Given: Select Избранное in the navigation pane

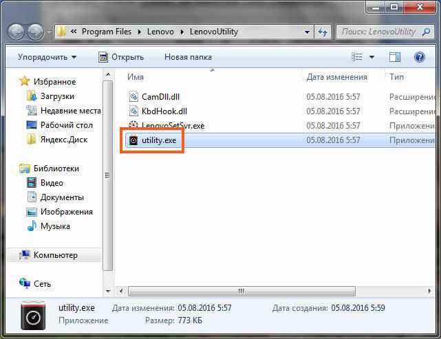Looking at the screenshot, I should click(54, 82).
